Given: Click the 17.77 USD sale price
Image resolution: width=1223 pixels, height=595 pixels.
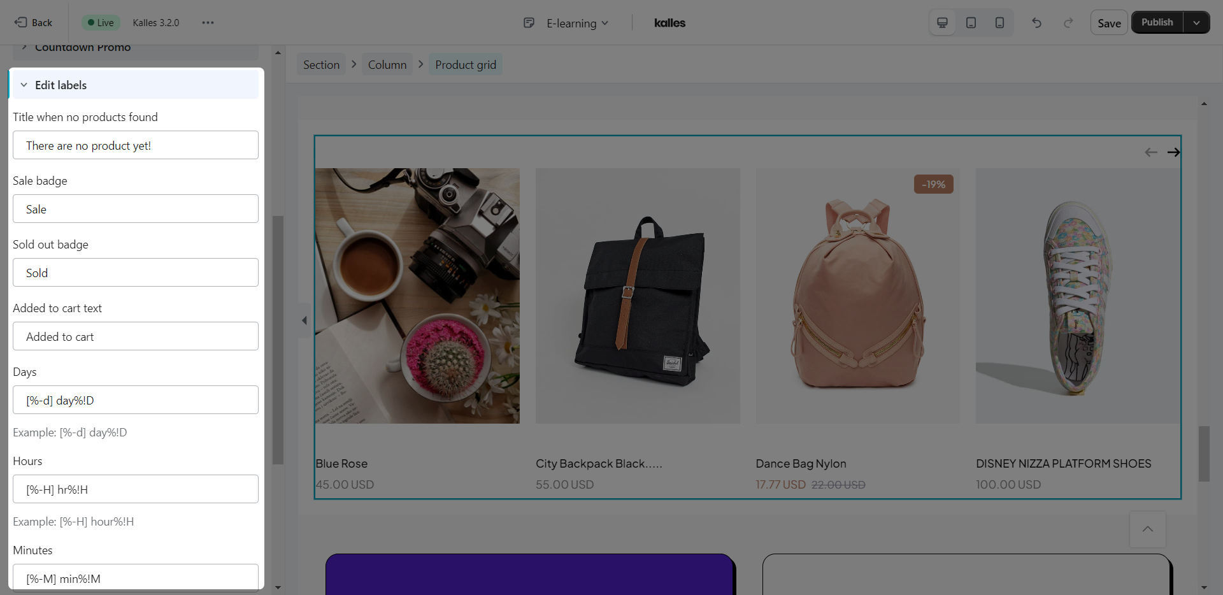Looking at the screenshot, I should click(780, 485).
